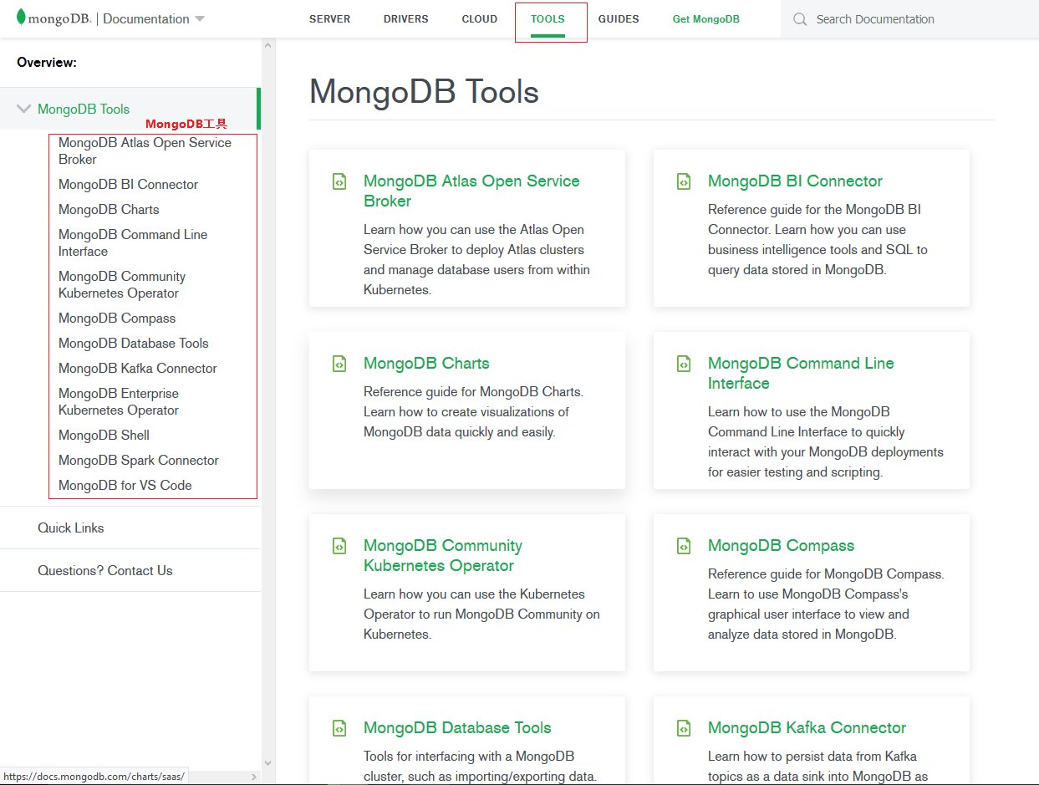Click the Command Line Interface card icon
Viewport: 1039px width, 785px height.
pyautogui.click(x=684, y=364)
